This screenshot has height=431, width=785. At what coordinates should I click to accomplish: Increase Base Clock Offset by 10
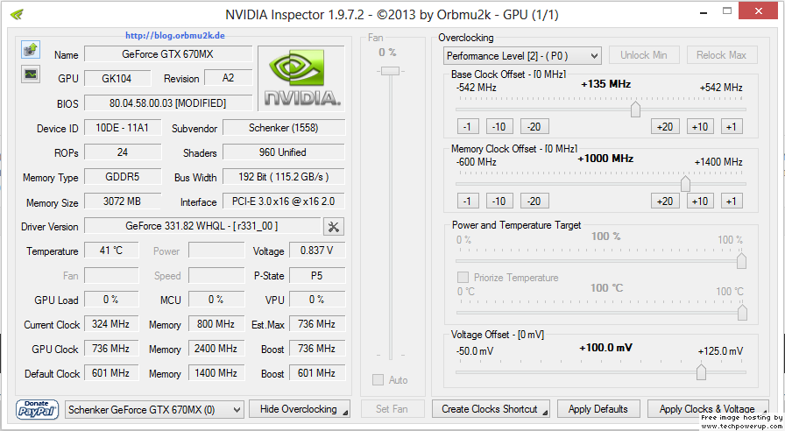tap(700, 127)
